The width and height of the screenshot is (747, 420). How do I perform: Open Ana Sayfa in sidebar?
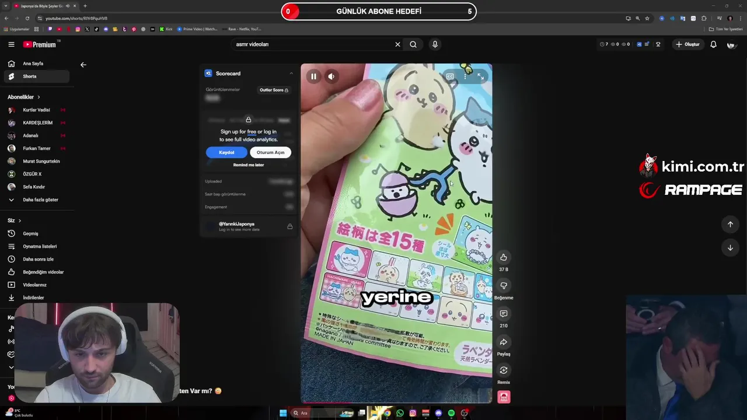pos(36,64)
